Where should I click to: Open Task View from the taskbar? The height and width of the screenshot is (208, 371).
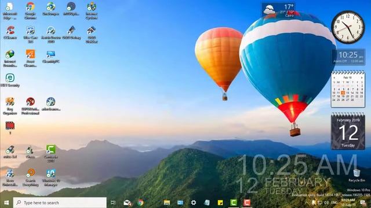[x=113, y=203]
